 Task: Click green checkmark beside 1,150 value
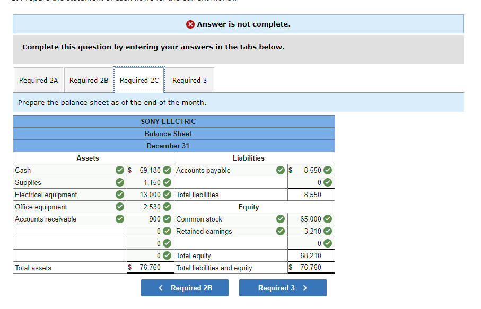167,182
